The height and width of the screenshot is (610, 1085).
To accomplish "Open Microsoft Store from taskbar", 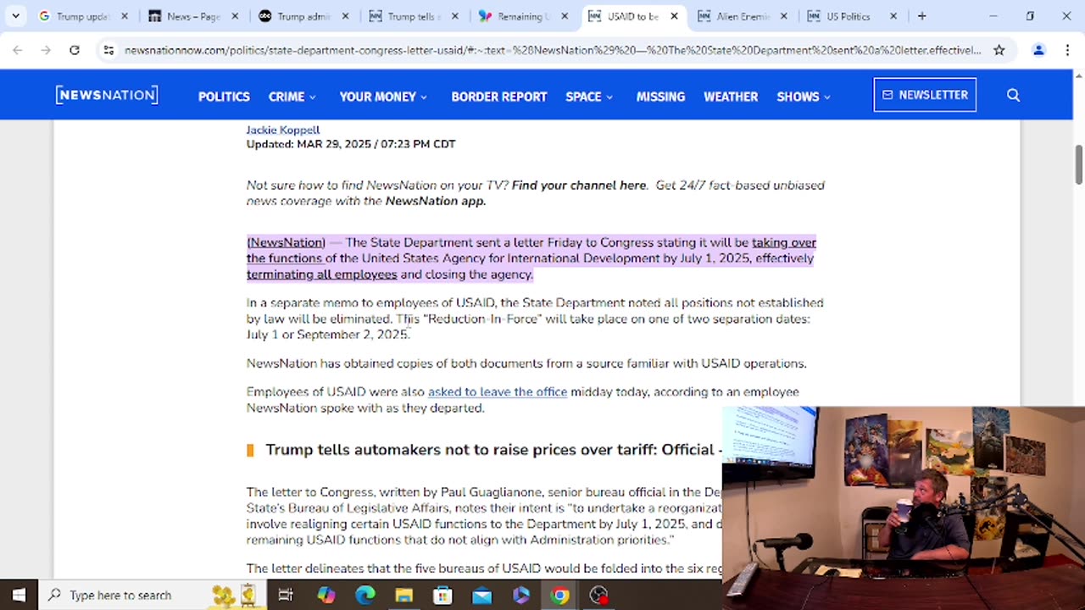I will [442, 595].
